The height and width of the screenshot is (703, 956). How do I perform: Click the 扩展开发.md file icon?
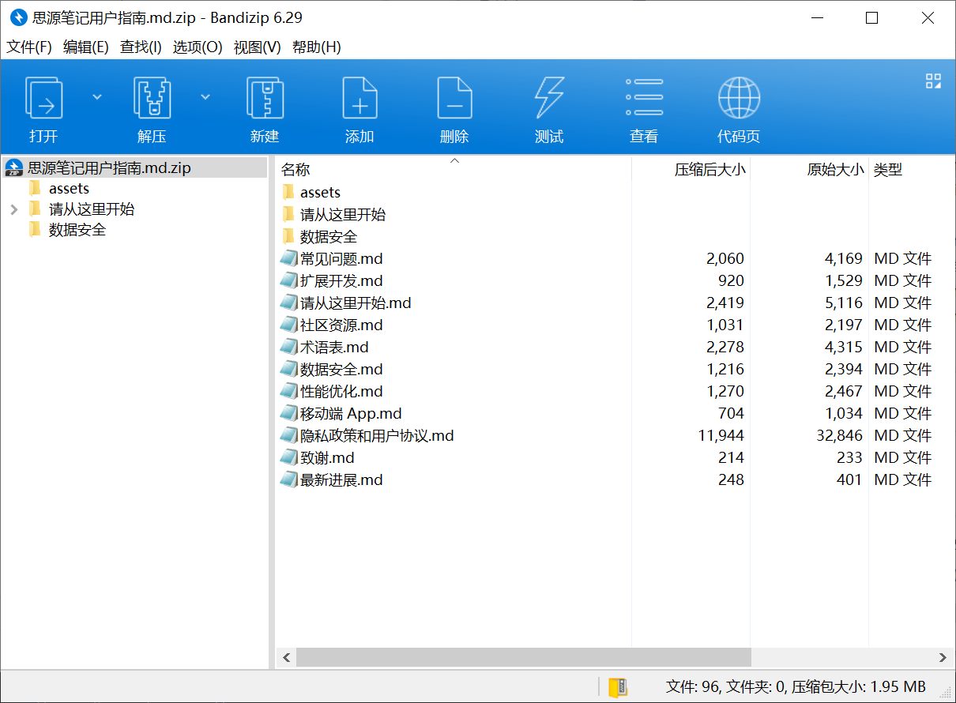[x=289, y=280]
